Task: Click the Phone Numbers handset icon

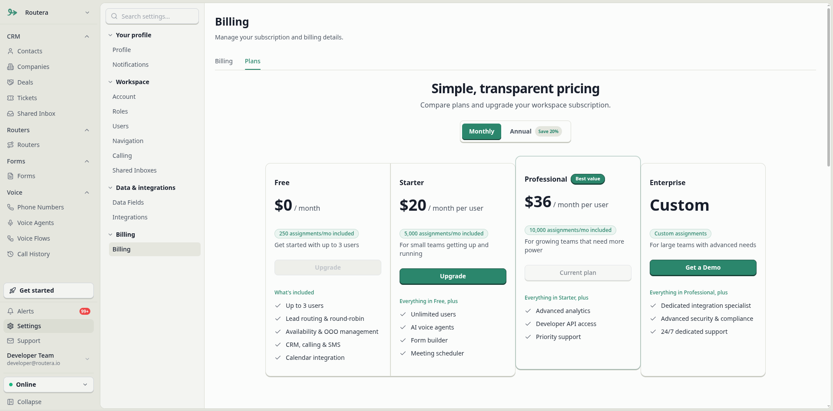Action: tap(10, 207)
